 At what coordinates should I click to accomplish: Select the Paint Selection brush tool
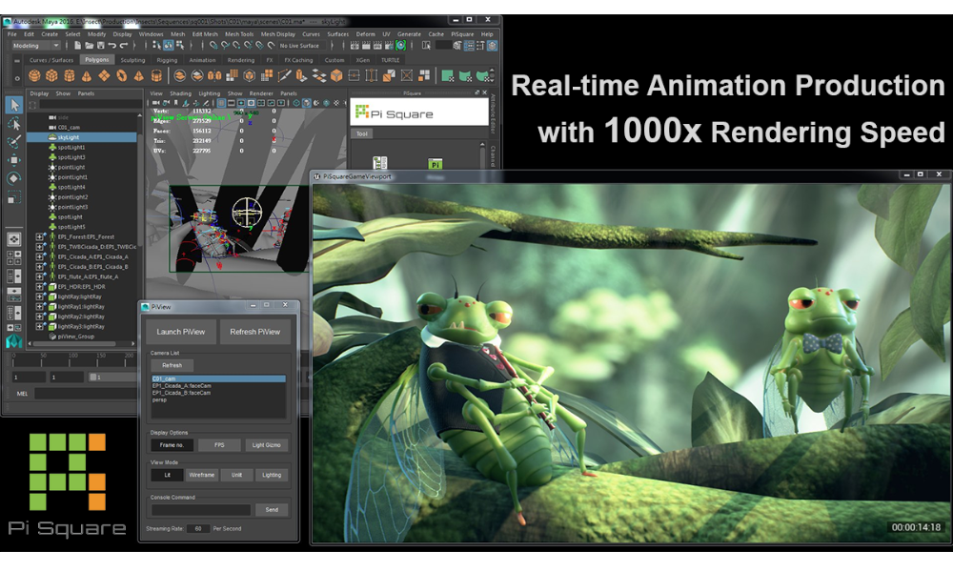click(13, 141)
